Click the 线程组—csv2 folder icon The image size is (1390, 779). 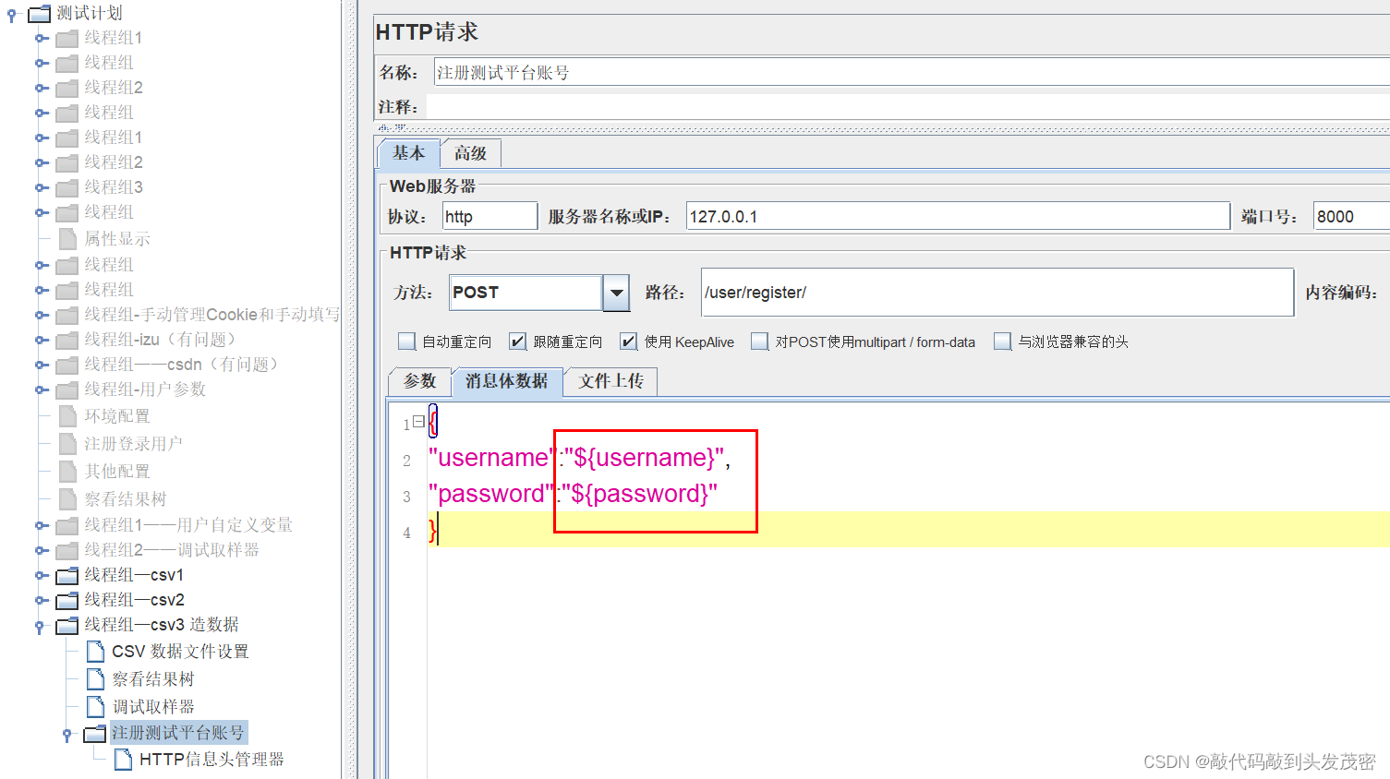(x=66, y=601)
